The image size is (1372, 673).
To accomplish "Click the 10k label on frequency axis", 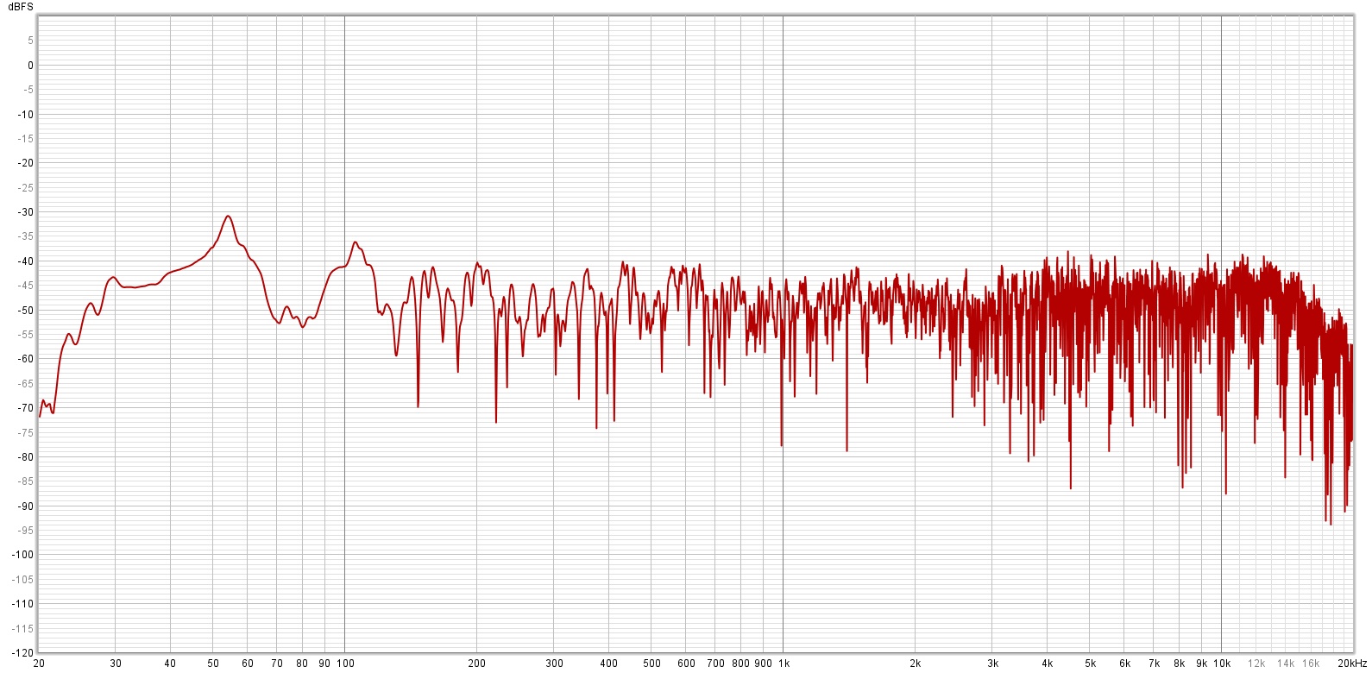I will 1222,664.
